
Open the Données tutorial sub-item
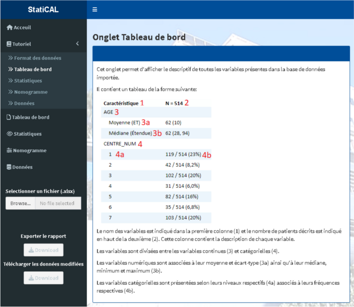coord(24,103)
